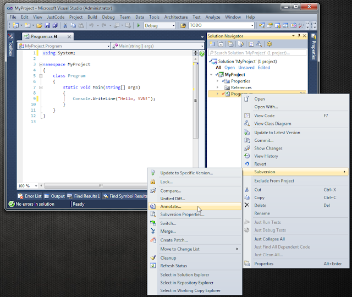352x297 pixels.
Task: Click the View Code icon in Solution Navigator toolbar
Action: pyautogui.click(x=251, y=44)
